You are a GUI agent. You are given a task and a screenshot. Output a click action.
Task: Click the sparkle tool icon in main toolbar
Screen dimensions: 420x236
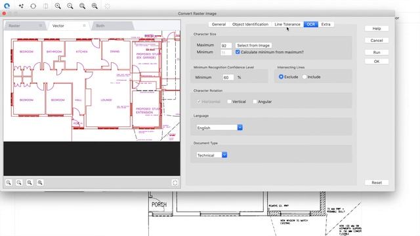point(21,6)
